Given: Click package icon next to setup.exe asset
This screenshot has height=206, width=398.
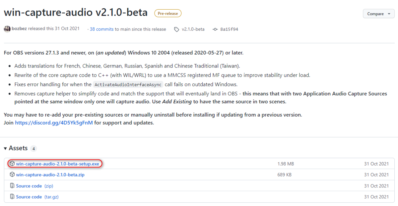Looking at the screenshot, I should (x=12, y=164).
